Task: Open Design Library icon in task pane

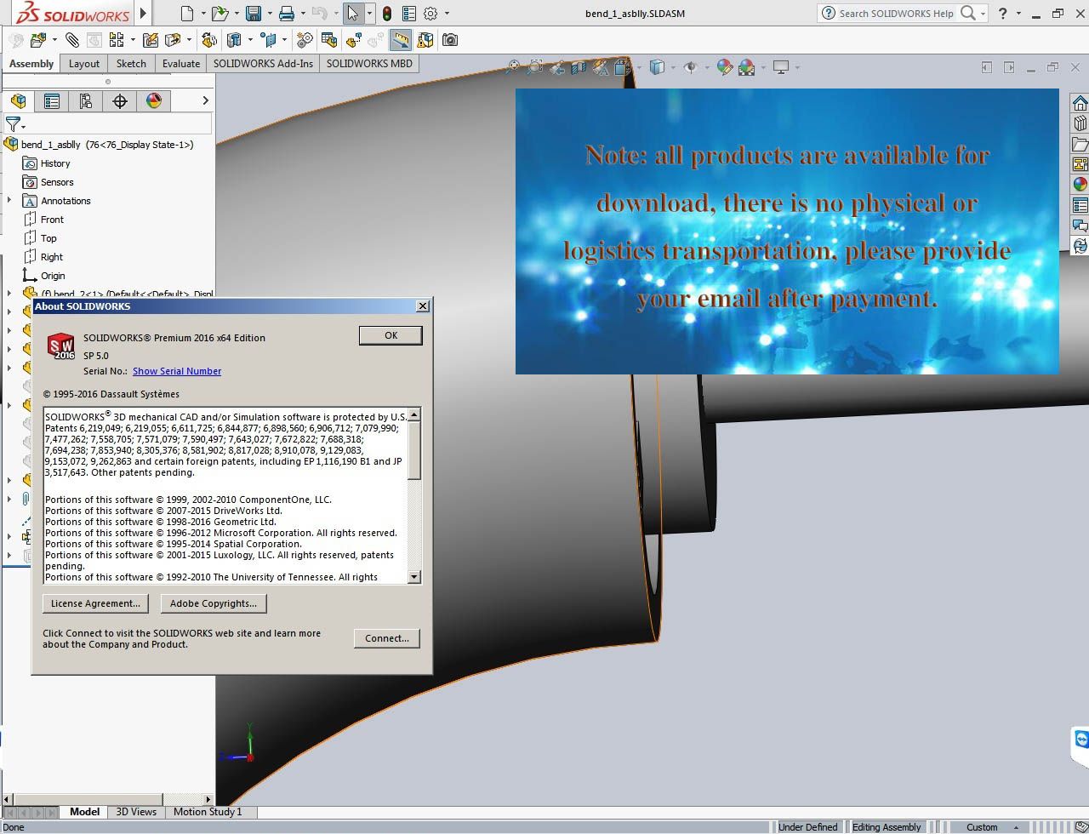Action: (1080, 123)
